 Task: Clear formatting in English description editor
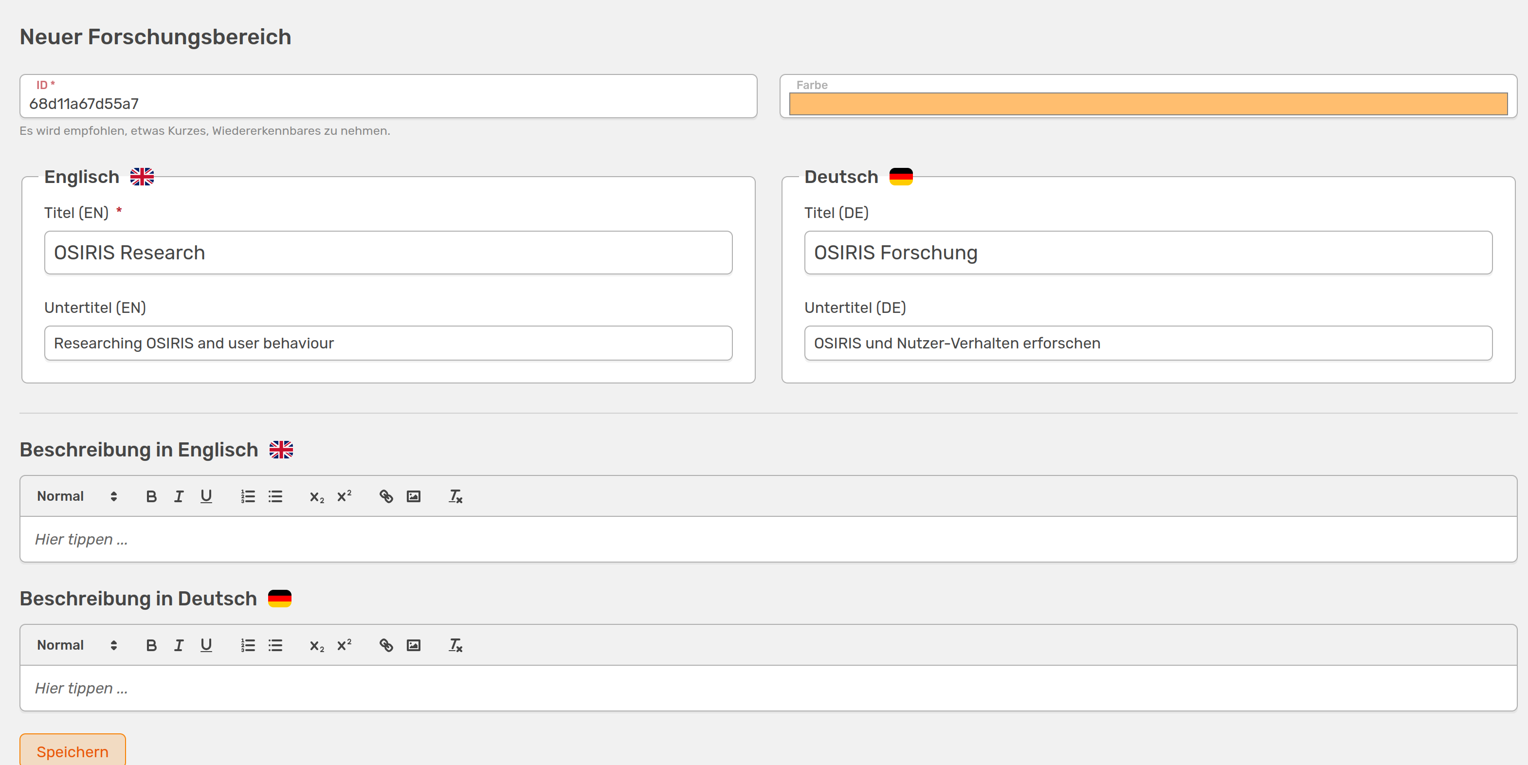[x=455, y=496]
